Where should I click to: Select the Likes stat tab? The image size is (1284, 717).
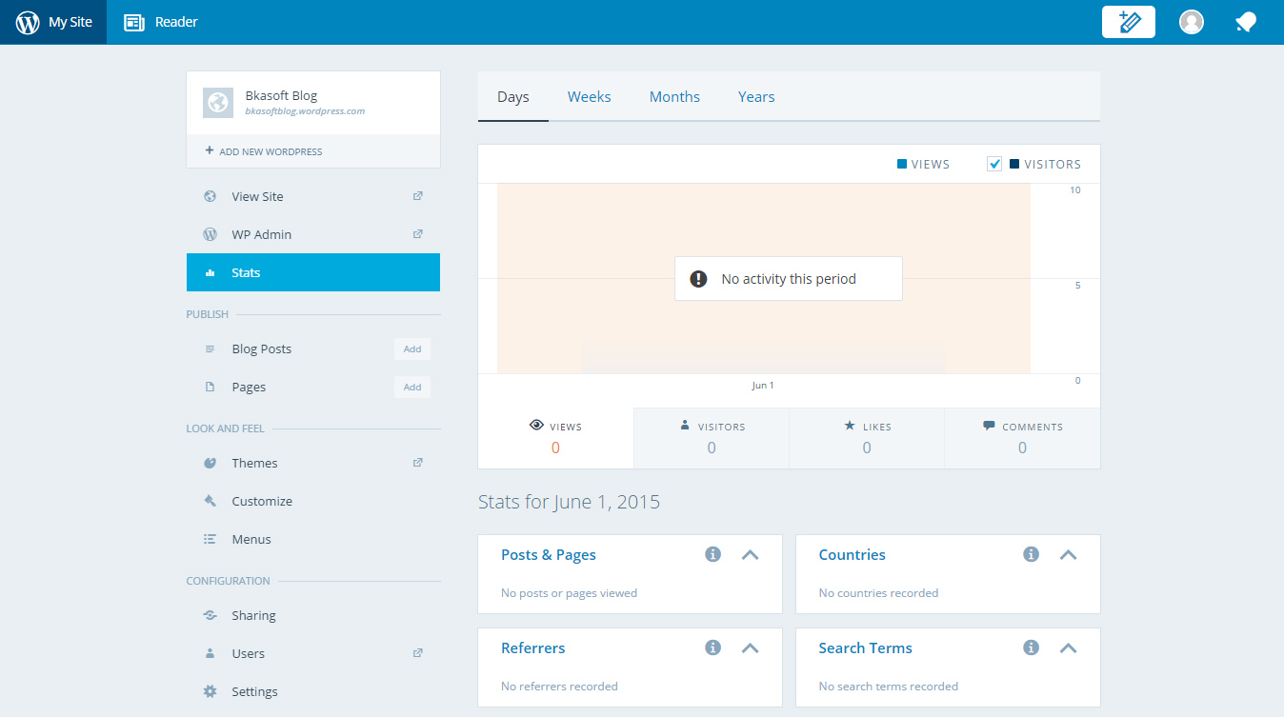point(867,438)
